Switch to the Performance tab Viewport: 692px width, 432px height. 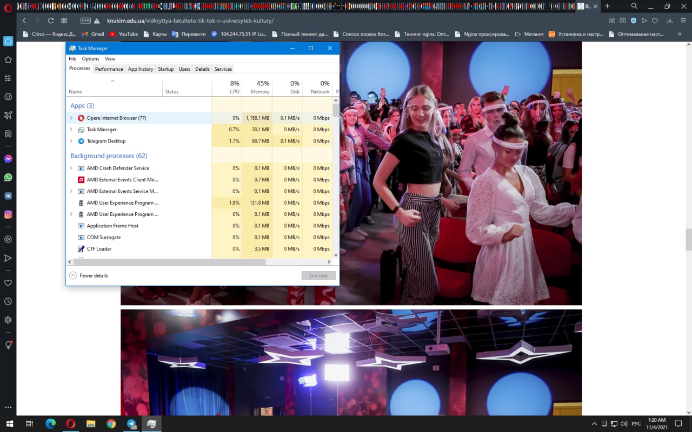pyautogui.click(x=109, y=69)
